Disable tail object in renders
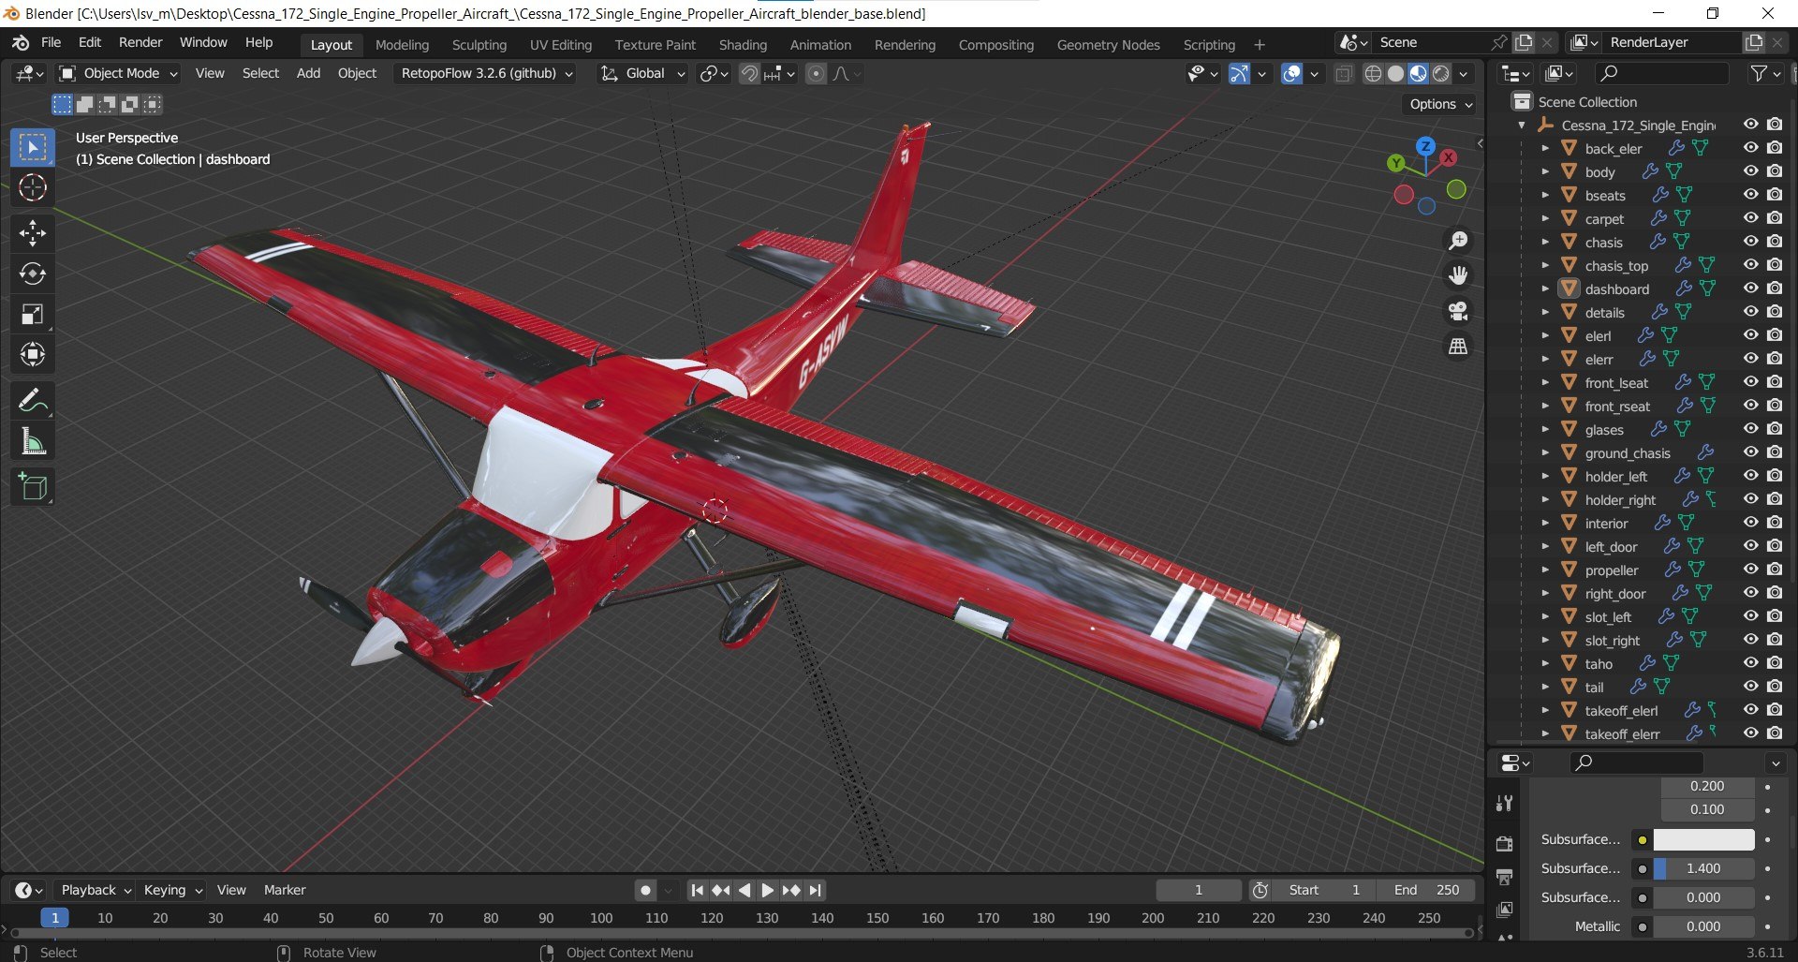1798x962 pixels. click(1775, 687)
